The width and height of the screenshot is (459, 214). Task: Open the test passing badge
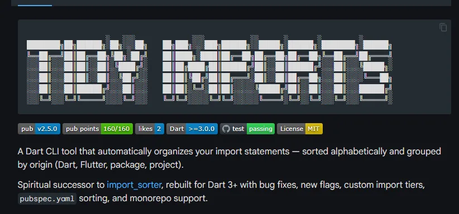point(247,129)
